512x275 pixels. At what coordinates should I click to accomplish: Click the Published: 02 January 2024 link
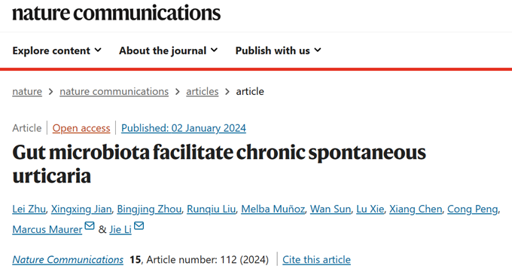click(x=184, y=128)
